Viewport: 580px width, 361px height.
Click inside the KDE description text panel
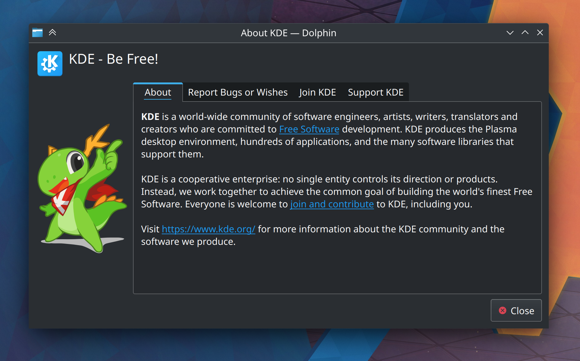(337, 269)
